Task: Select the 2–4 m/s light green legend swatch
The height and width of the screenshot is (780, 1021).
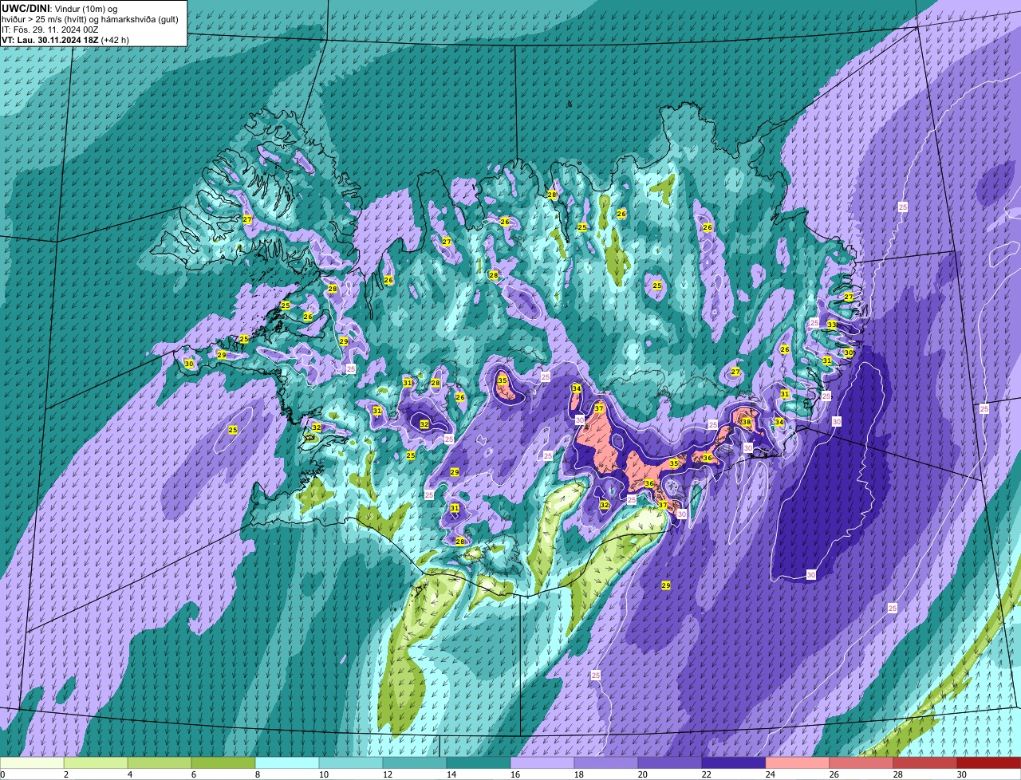Action: [x=96, y=763]
